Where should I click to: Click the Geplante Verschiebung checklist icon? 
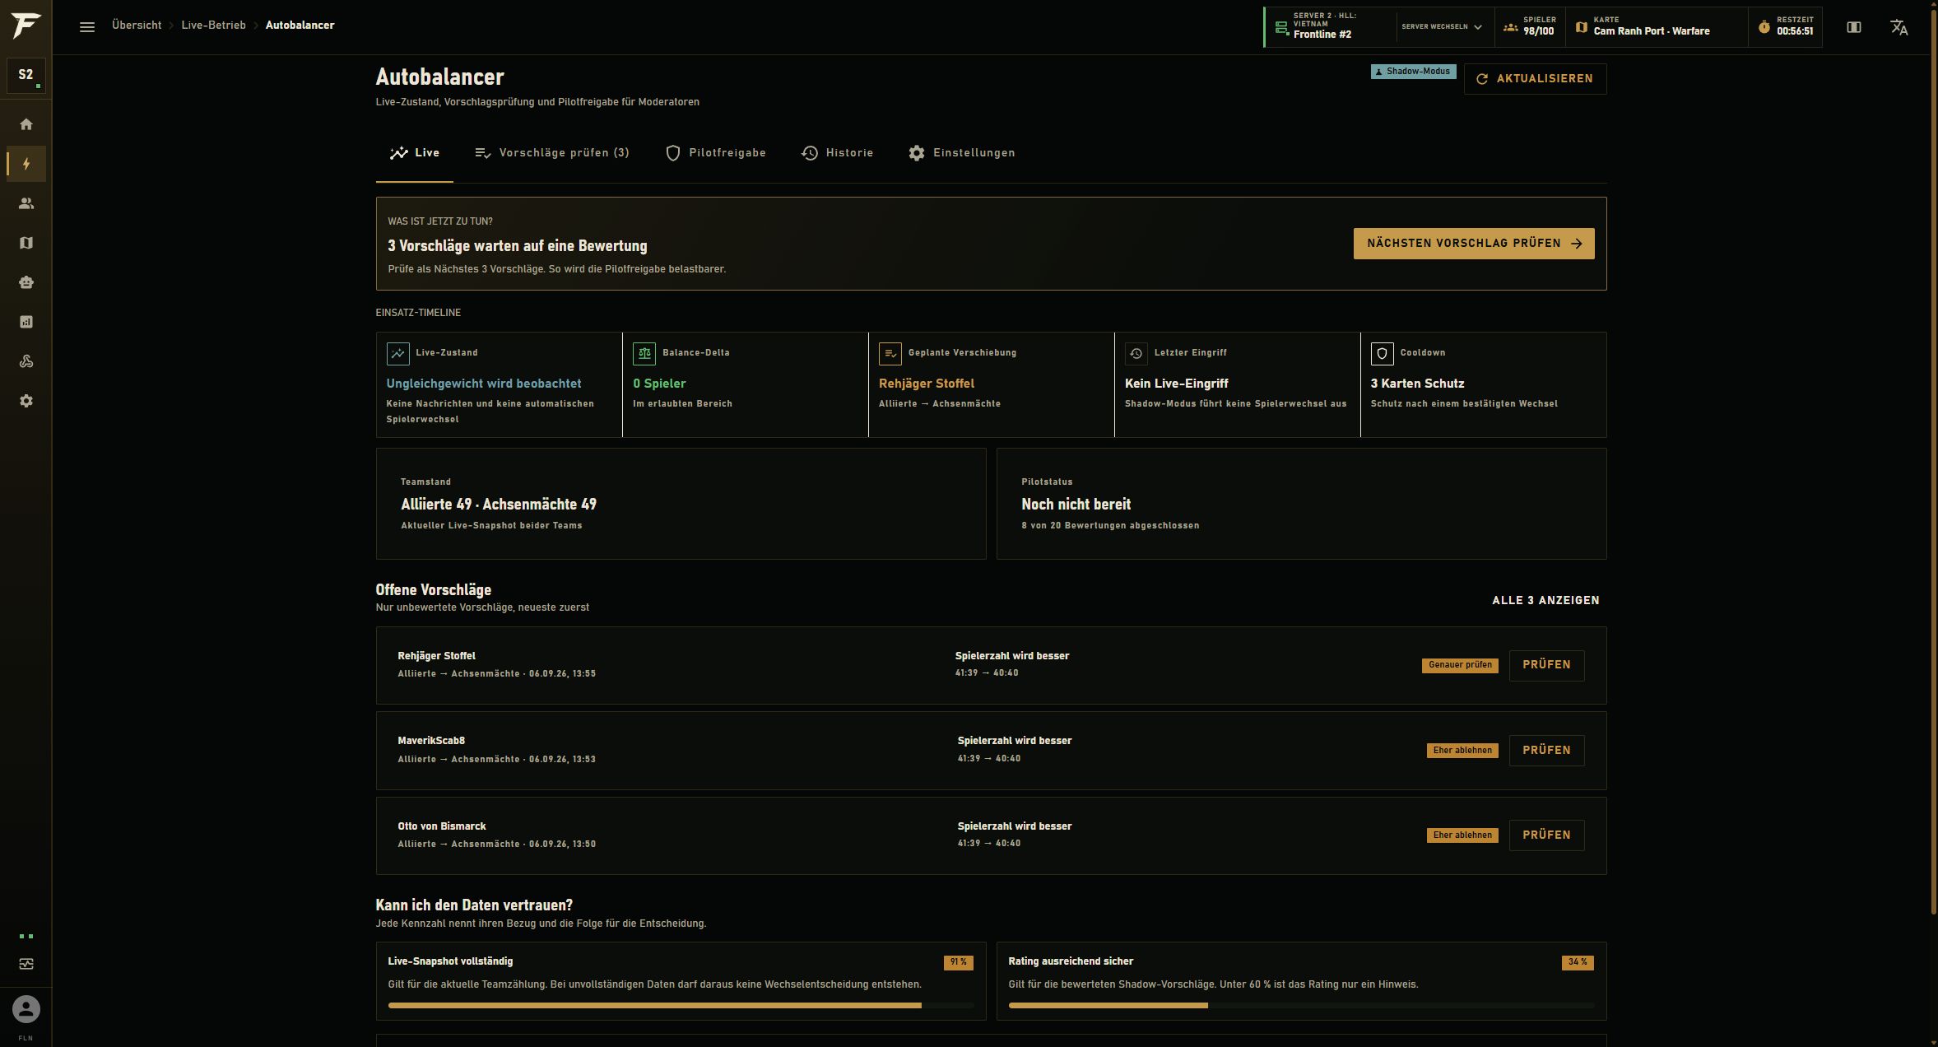[890, 353]
